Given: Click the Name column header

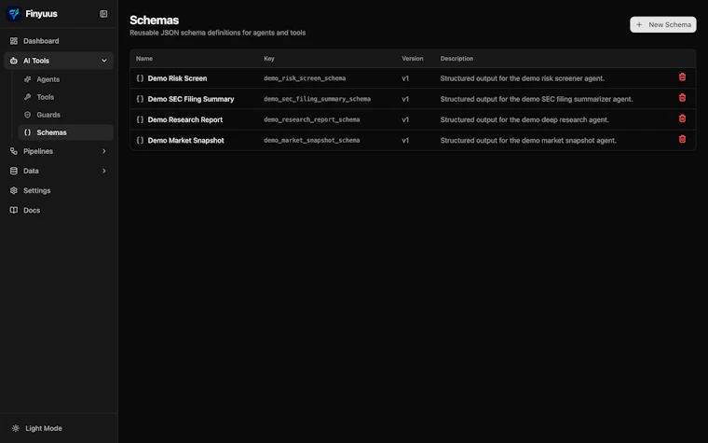Looking at the screenshot, I should pyautogui.click(x=144, y=59).
